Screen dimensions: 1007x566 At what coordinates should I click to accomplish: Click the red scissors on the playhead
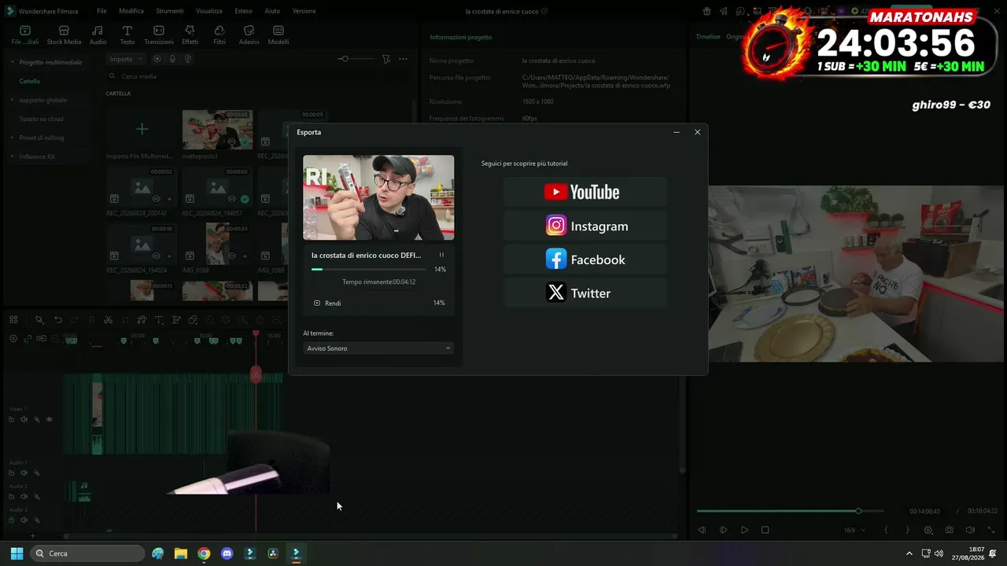[x=256, y=375]
